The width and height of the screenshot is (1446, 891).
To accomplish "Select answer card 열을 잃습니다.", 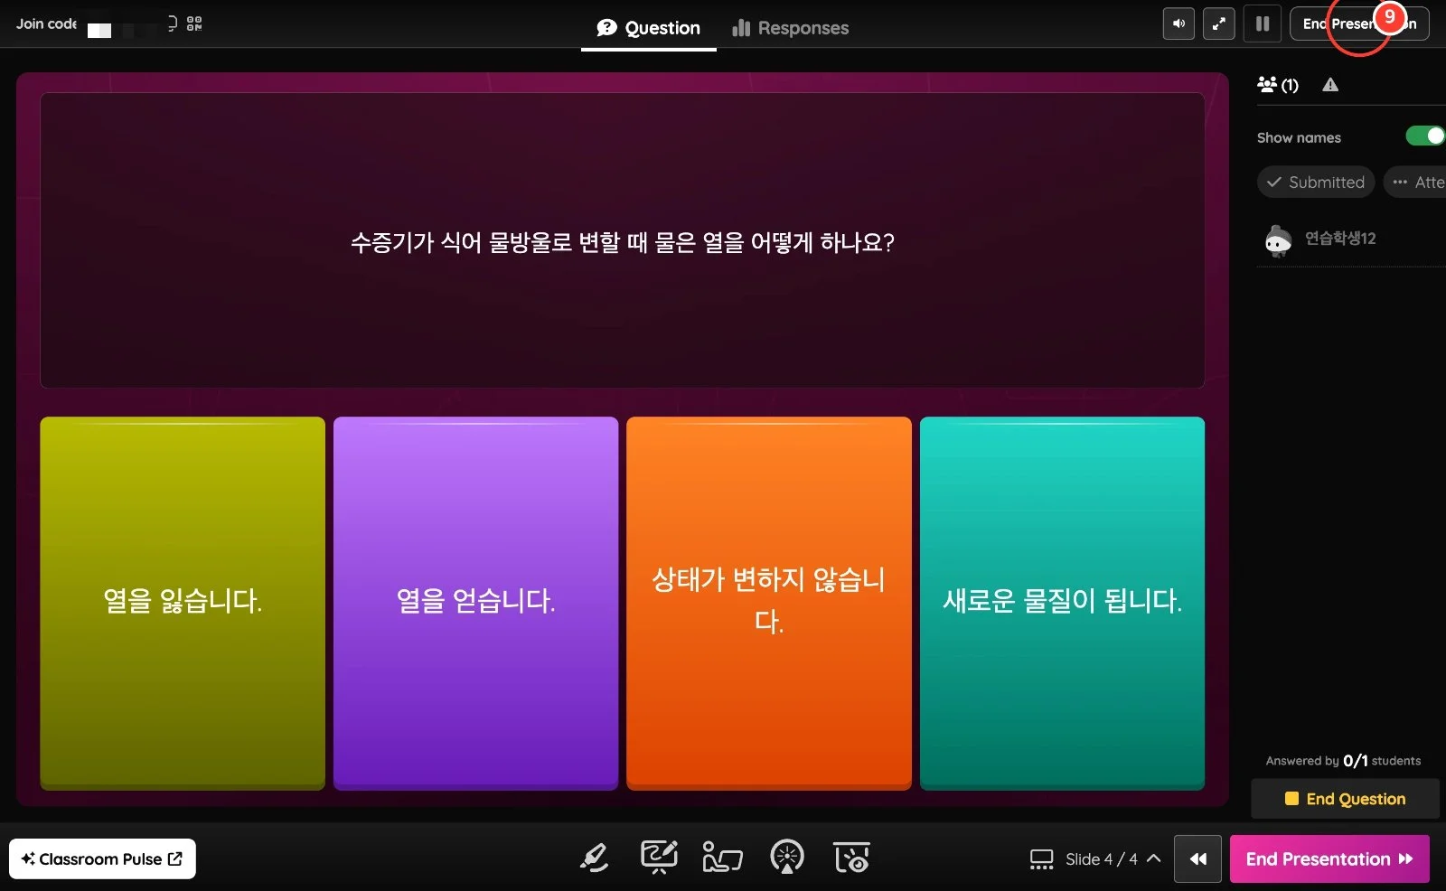I will tap(183, 603).
